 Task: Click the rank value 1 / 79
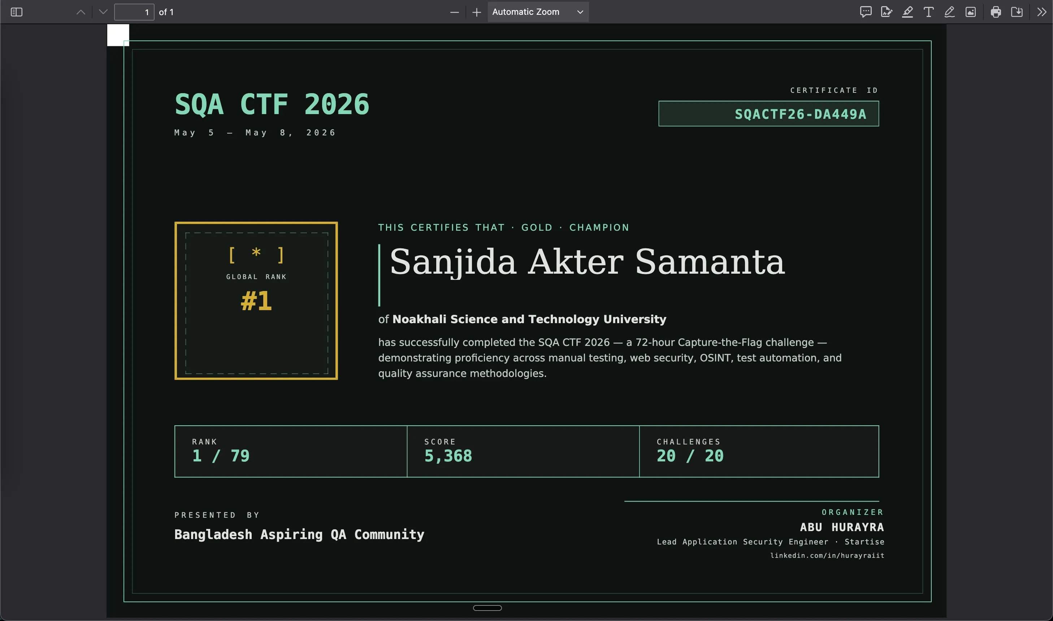click(x=221, y=456)
